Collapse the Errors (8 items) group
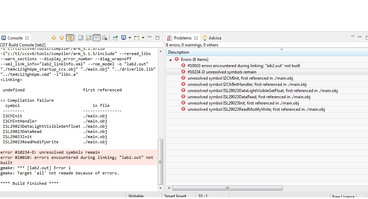Image resolution: width=368 pixels, height=199 pixels. [x=171, y=60]
